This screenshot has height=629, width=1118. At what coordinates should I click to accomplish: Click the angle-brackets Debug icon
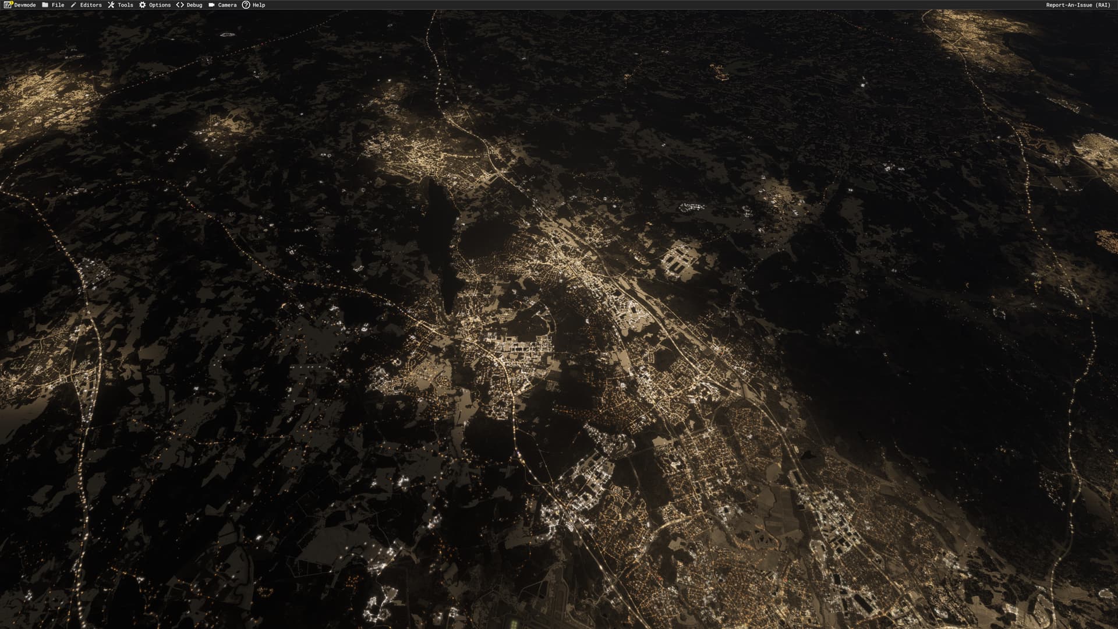pyautogui.click(x=180, y=5)
